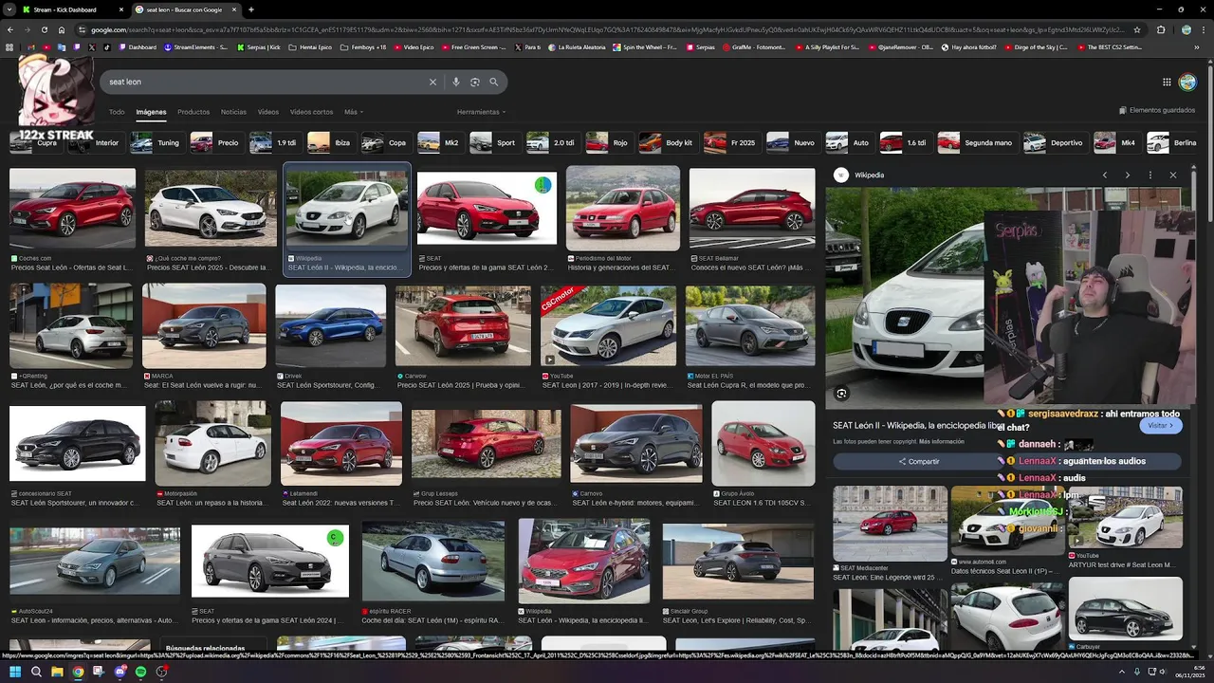Open the Windows Start menu
The height and width of the screenshot is (683, 1214).
pos(14,672)
